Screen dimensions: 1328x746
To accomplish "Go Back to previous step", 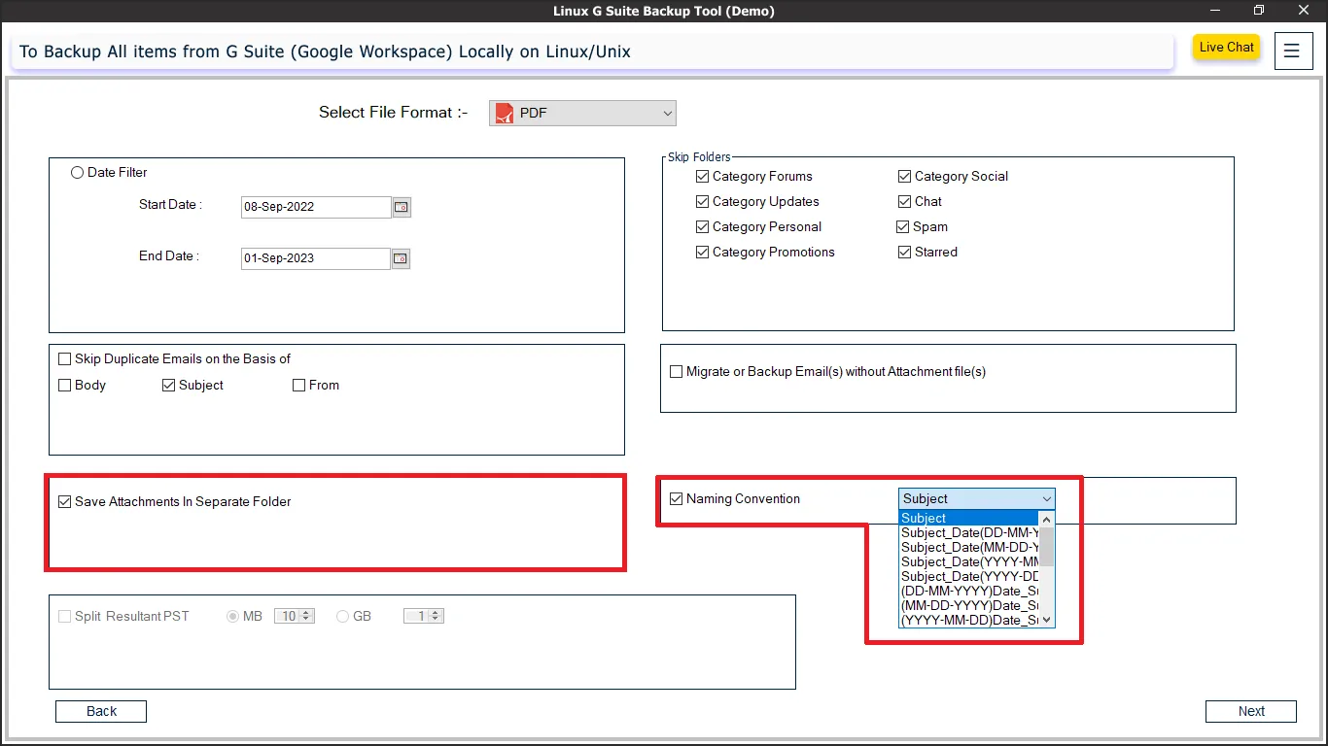I will click(101, 711).
